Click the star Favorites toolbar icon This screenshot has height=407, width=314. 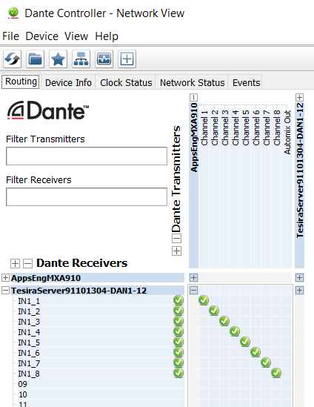(58, 59)
